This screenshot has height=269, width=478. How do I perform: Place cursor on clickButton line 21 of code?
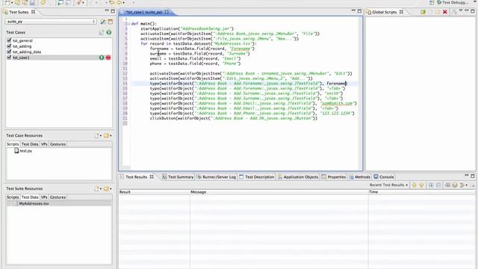(x=234, y=118)
